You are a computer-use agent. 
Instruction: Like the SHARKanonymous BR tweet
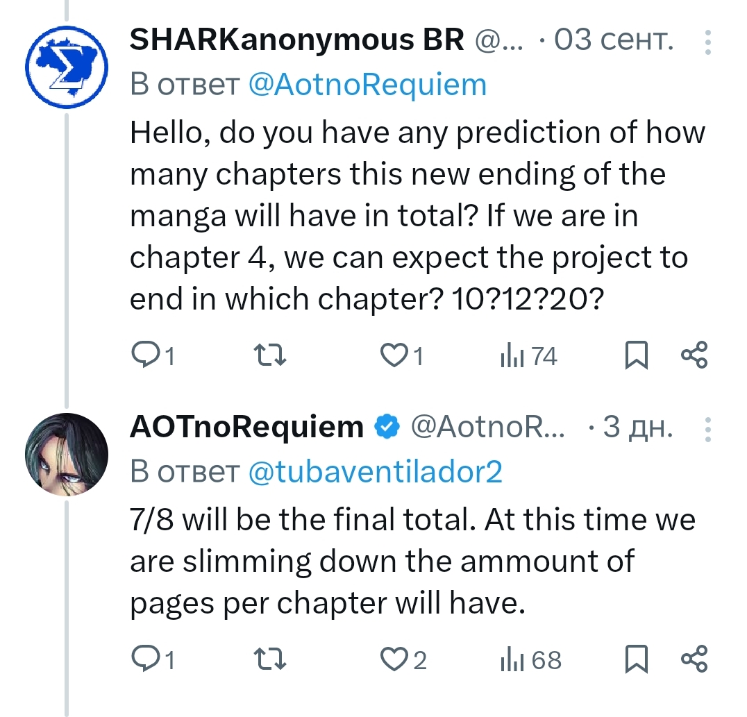point(395,357)
